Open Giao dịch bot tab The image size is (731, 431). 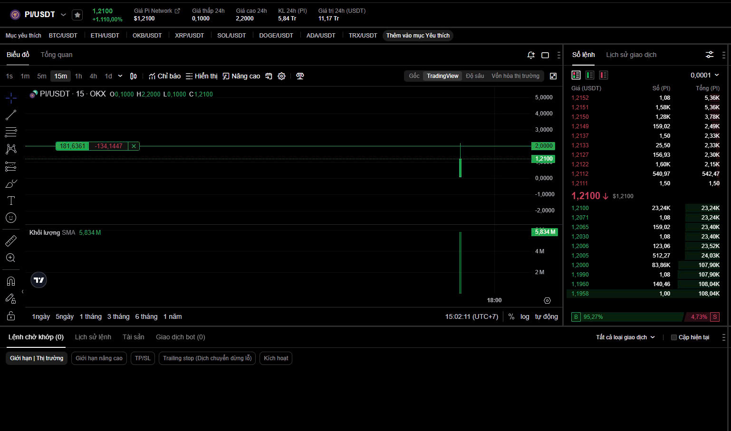[181, 337]
